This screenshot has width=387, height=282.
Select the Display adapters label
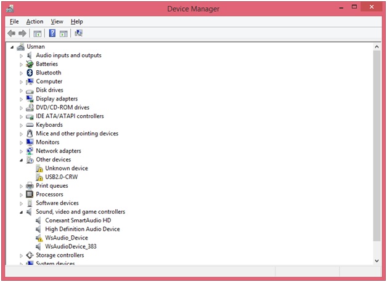(x=57, y=99)
